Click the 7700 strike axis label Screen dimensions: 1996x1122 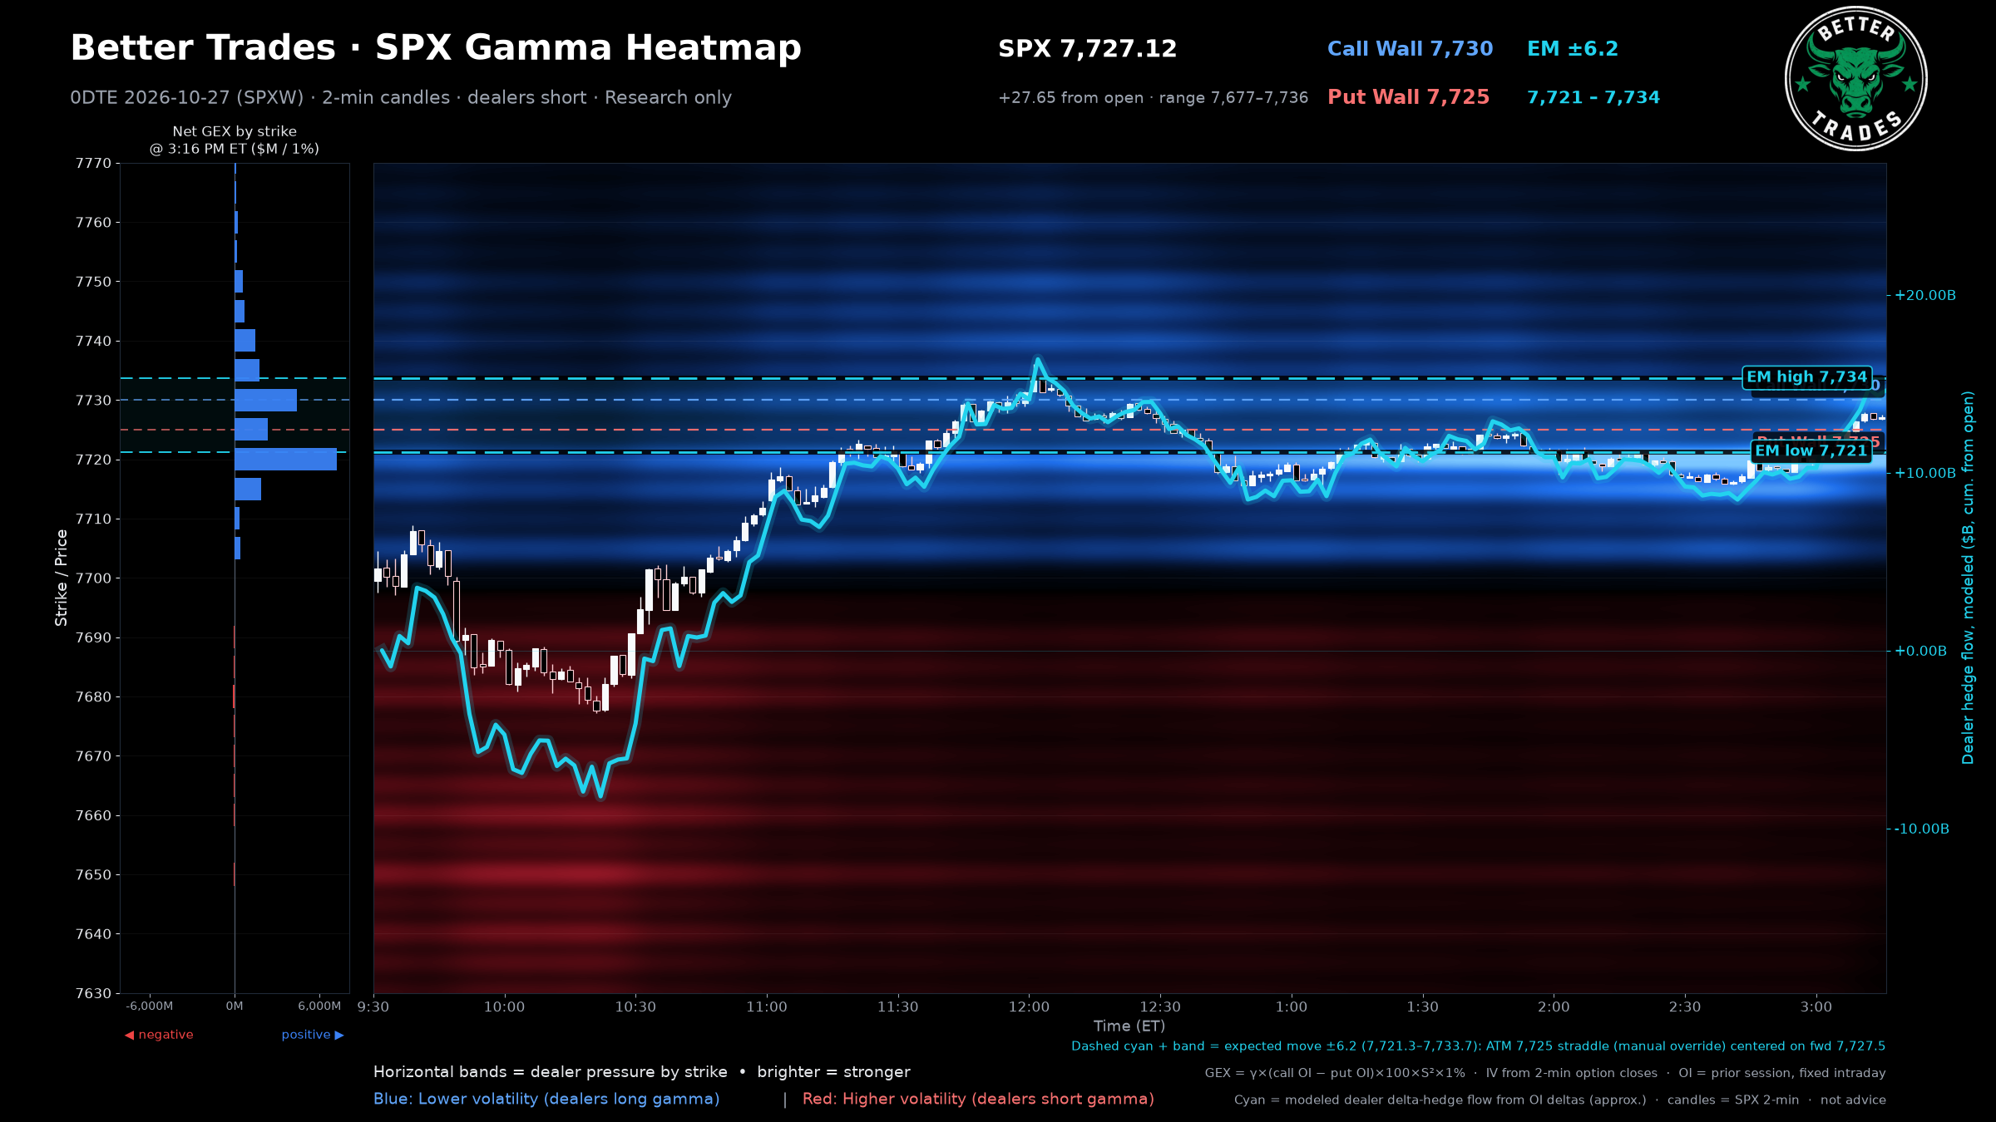point(93,578)
